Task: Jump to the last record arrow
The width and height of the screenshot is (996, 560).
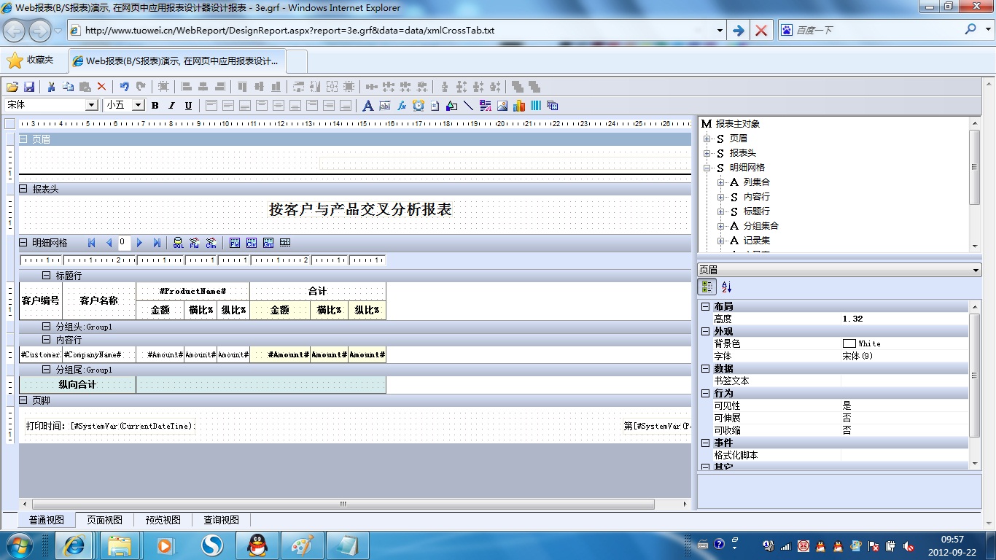Action: coord(157,243)
